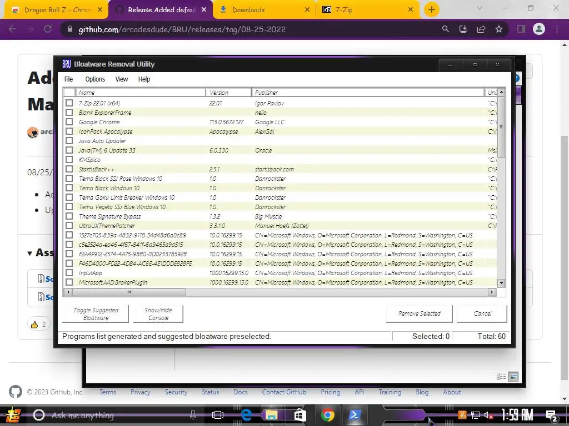Open a new browser tab
569x426 pixels.
(x=431, y=10)
